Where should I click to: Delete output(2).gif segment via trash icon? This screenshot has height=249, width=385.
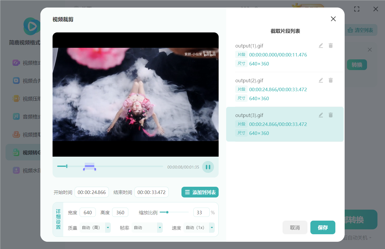tap(330, 80)
